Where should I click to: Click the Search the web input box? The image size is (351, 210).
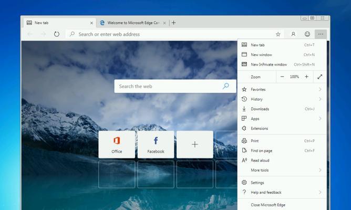pyautogui.click(x=175, y=86)
